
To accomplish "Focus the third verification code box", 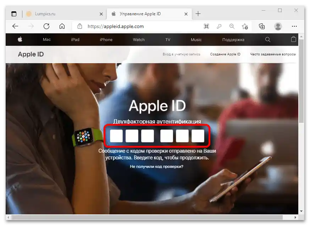I will click(148, 136).
